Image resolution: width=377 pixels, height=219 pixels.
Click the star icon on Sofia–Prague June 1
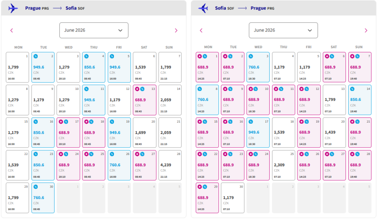[x=200, y=56]
